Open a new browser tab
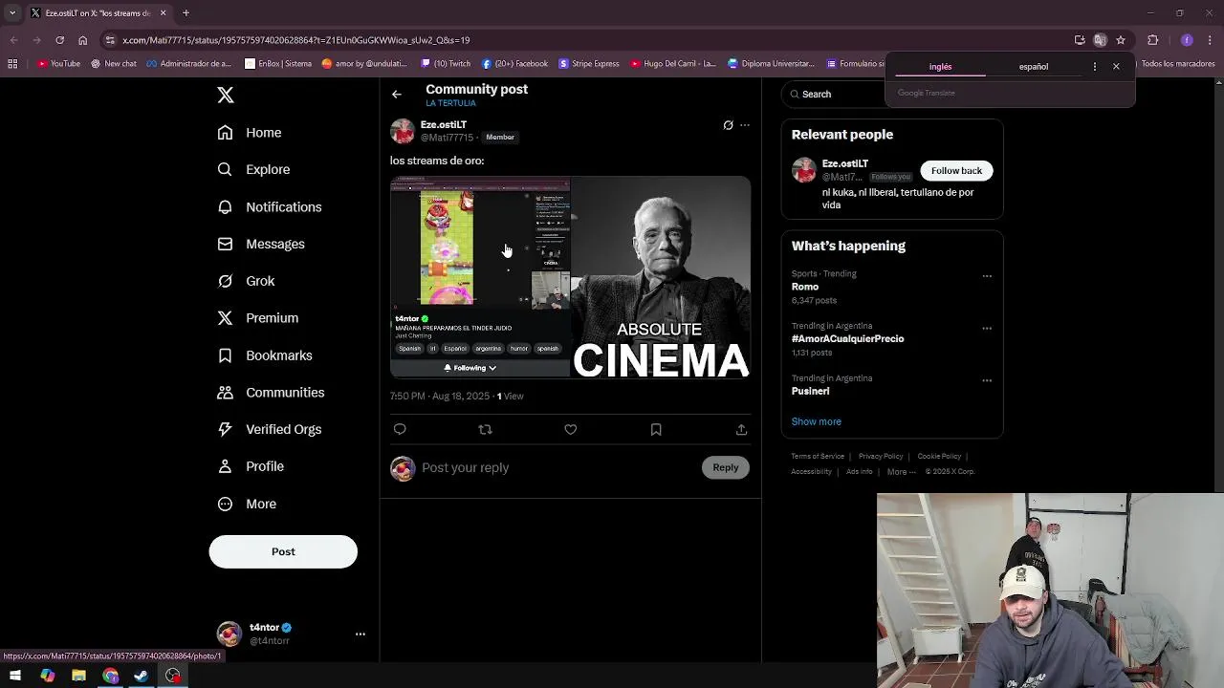 tap(186, 13)
